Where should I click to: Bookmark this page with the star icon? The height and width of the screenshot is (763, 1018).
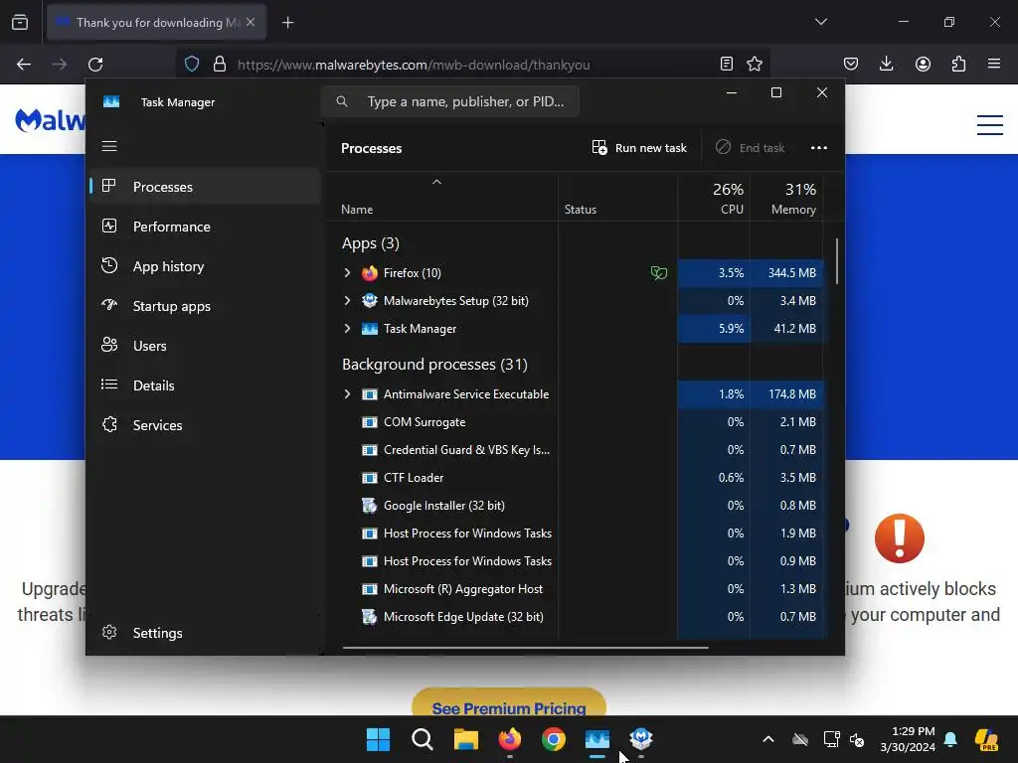tap(755, 64)
